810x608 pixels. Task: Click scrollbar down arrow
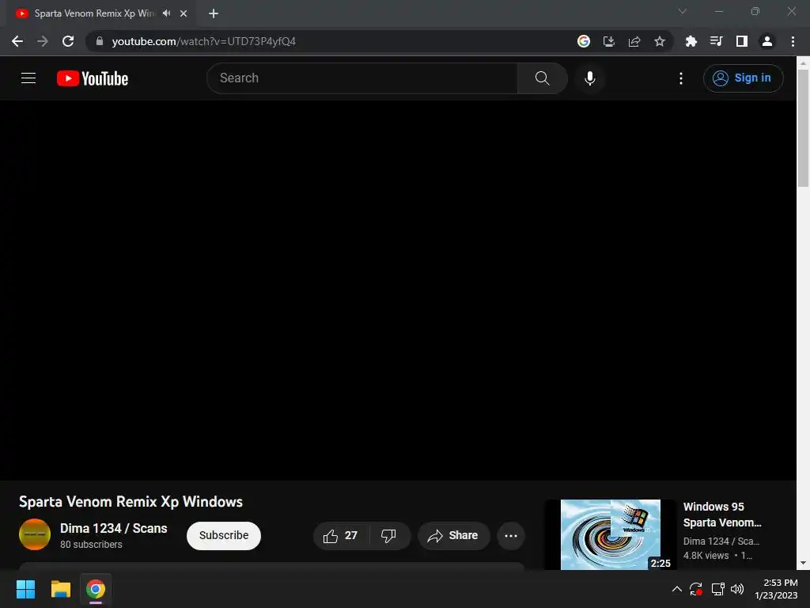pos(803,563)
